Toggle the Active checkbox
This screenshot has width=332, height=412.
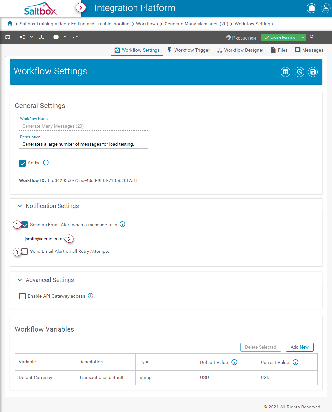pyautogui.click(x=22, y=163)
